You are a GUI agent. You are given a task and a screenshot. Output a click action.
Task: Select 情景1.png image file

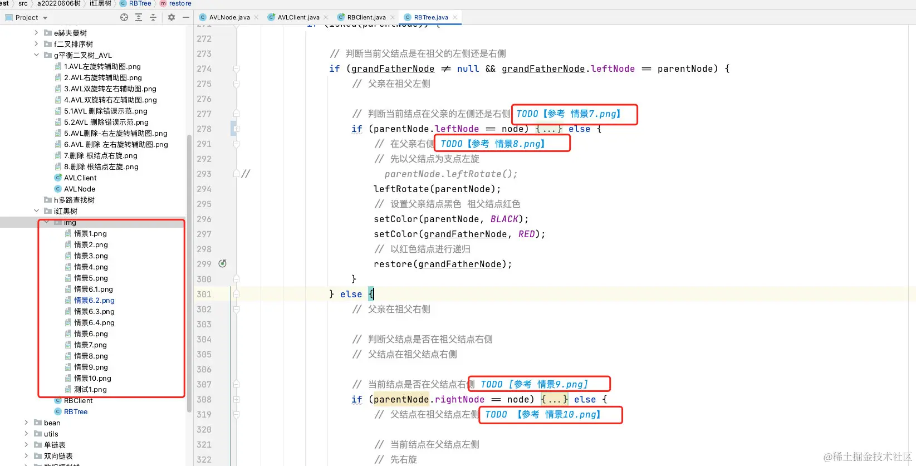tap(90, 233)
